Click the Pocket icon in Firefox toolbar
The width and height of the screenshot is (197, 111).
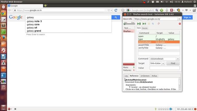187,10
